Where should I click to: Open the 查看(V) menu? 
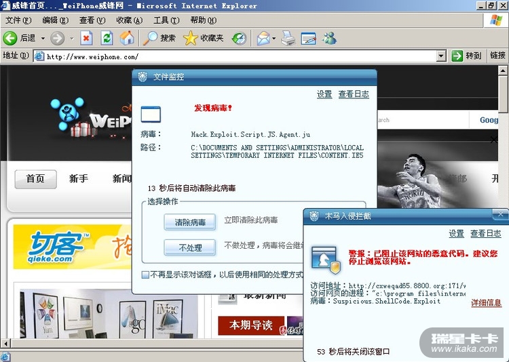click(92, 20)
